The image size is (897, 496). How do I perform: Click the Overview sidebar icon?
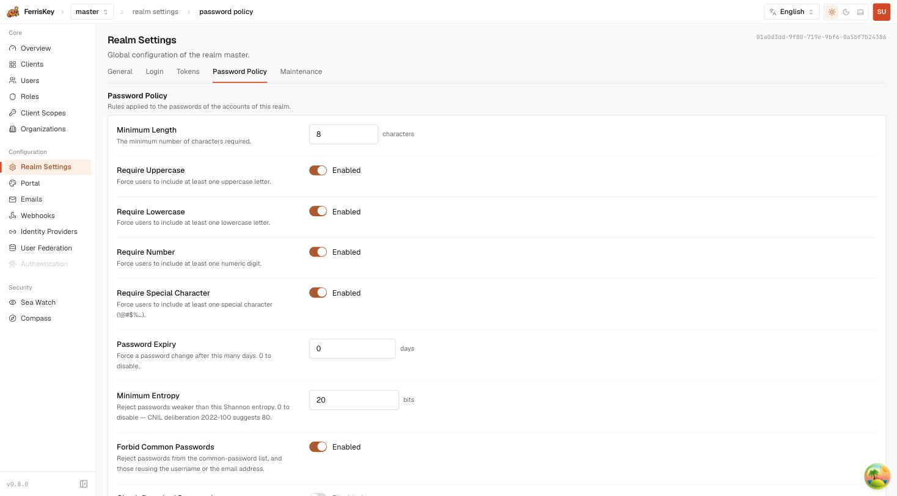[13, 48]
